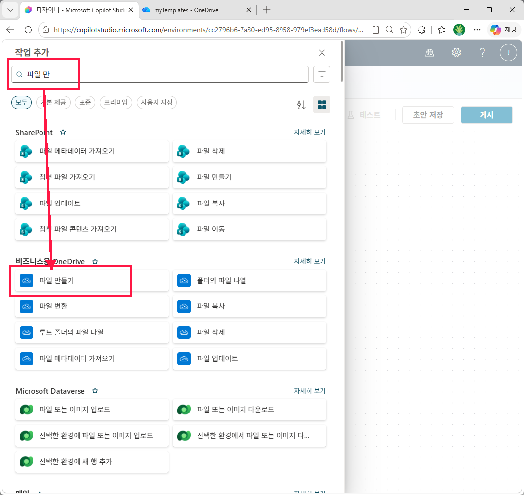Click the browser address bar URL
The width and height of the screenshot is (524, 495).
[208, 30]
